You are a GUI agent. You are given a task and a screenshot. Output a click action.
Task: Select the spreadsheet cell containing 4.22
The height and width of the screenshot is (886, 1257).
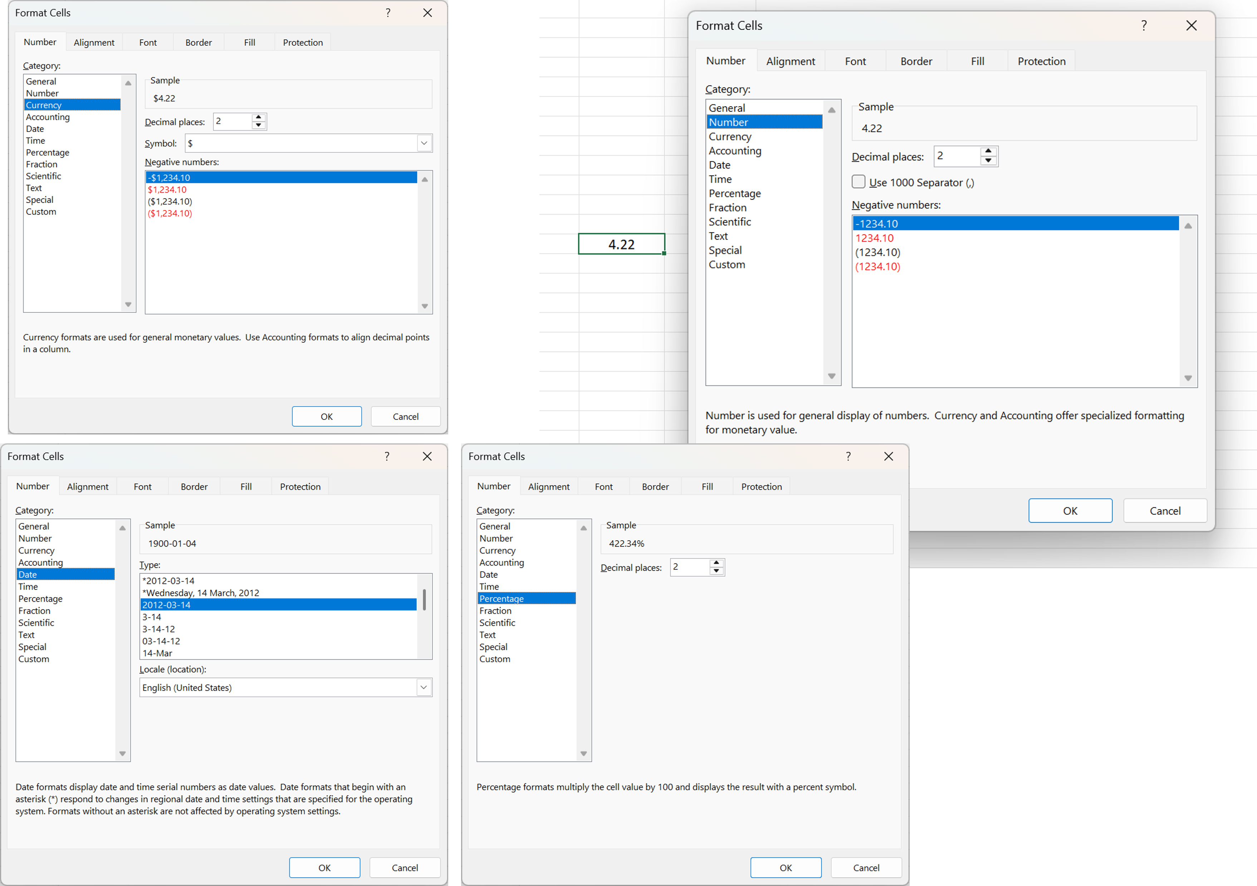(621, 243)
